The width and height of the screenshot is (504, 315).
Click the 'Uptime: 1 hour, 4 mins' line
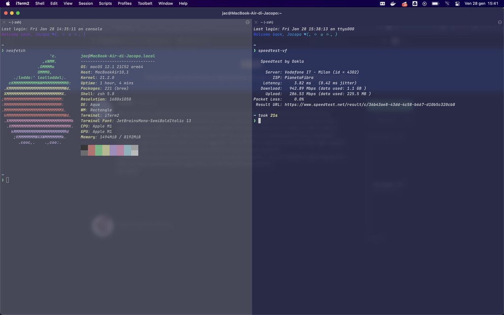click(107, 83)
